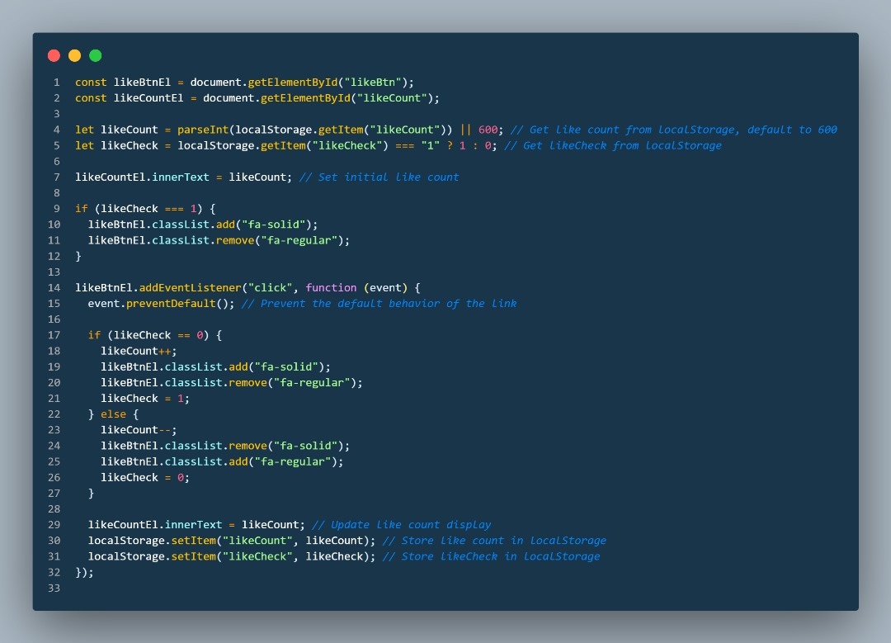
Task: Click the "// Update like count display" comment
Action: tap(401, 525)
